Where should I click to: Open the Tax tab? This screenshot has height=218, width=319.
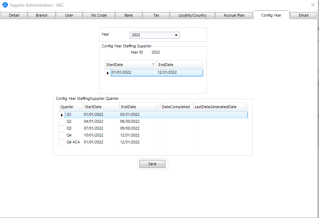coord(156,15)
